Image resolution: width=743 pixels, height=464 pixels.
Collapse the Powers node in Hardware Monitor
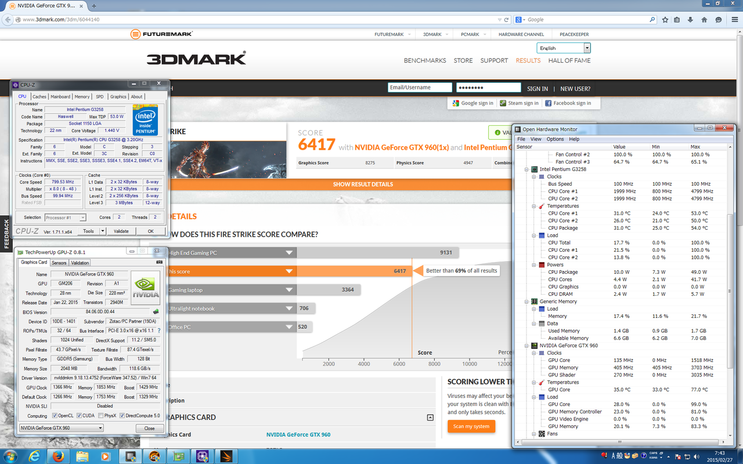coord(534,265)
